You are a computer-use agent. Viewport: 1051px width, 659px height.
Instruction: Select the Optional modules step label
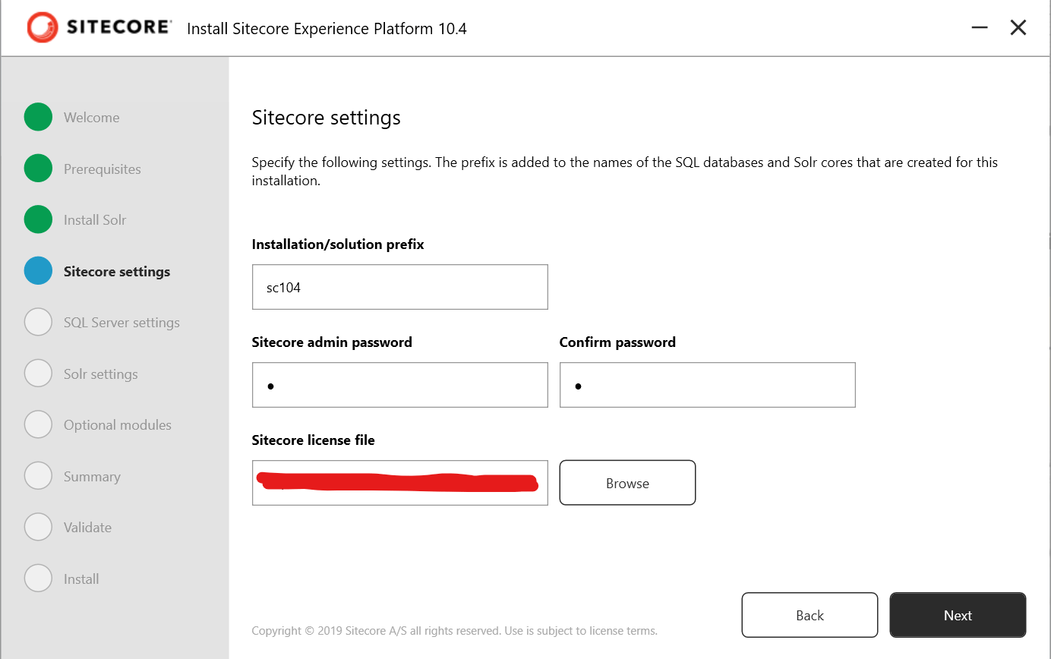tap(118, 425)
